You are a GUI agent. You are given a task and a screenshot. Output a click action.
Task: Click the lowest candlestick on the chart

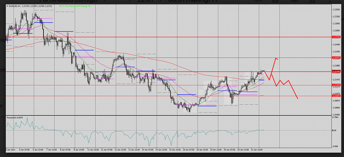point(189,111)
